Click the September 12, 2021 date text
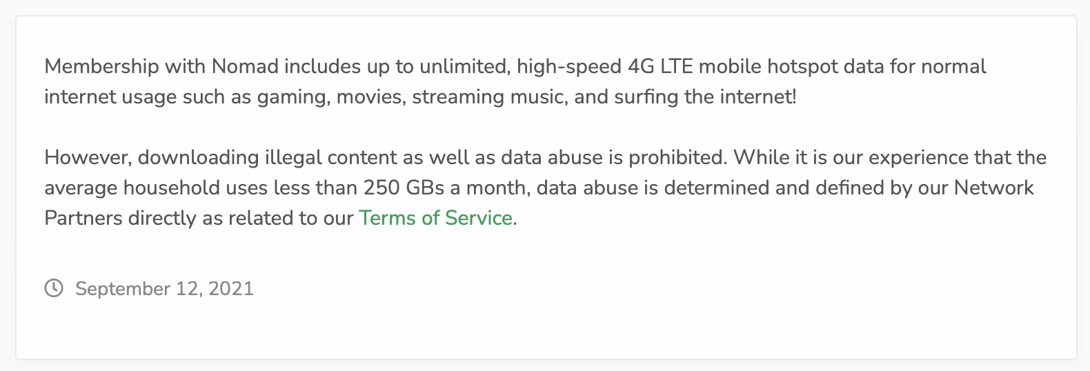This screenshot has height=371, width=1090. pos(164,288)
